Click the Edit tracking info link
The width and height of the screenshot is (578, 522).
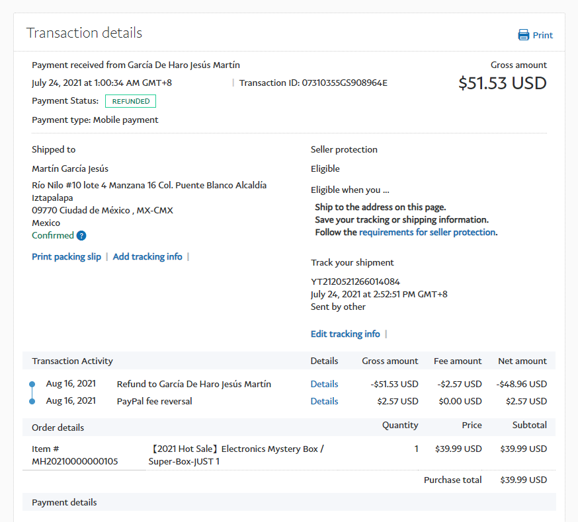click(x=345, y=334)
